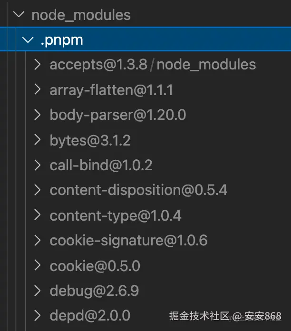Expand the cookie-signature@1.0.6 chevron
The image size is (291, 331).
pos(38,240)
